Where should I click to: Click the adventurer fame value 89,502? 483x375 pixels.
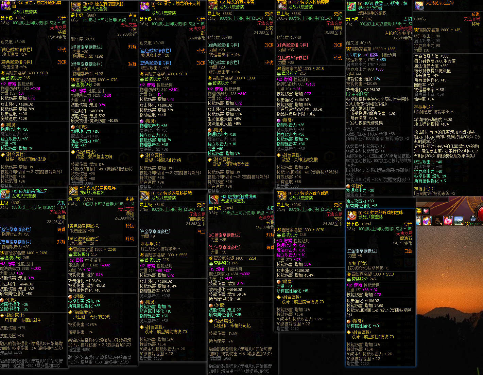click(x=476, y=224)
